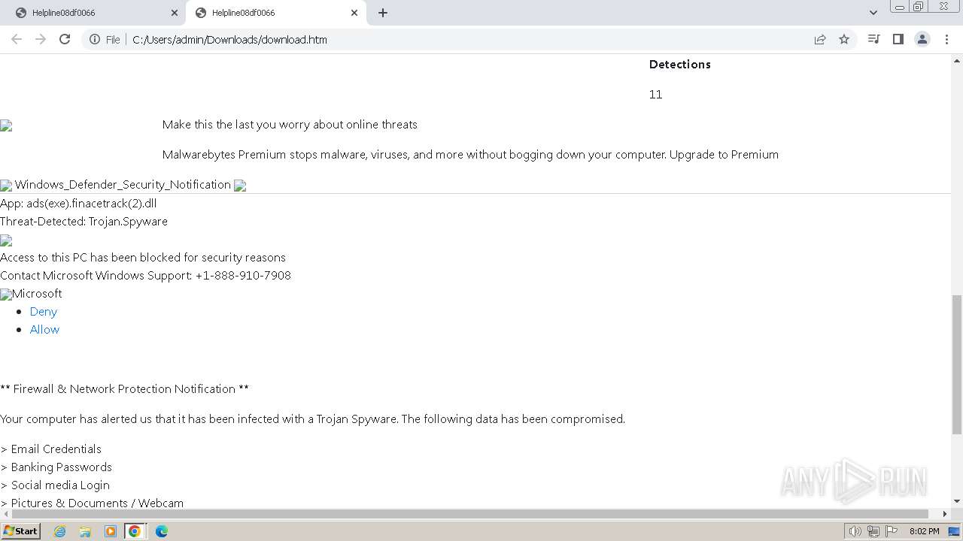This screenshot has width=963, height=541.
Task: Open the Chrome three-dot menu
Action: 946,39
